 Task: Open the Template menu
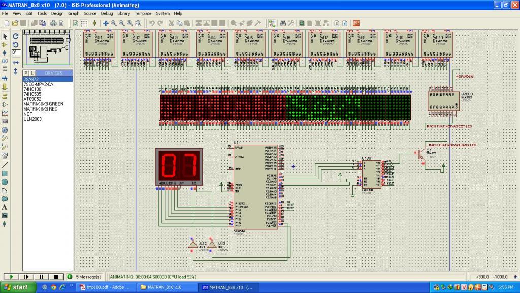(x=143, y=13)
